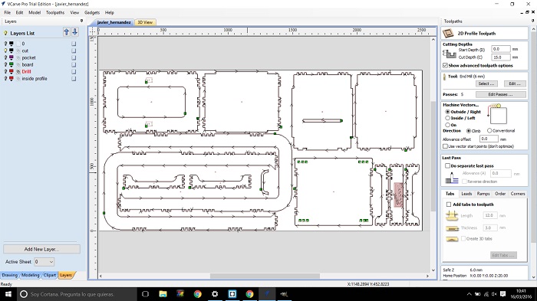
Task: Open the Leads tab
Action: pyautogui.click(x=466, y=194)
